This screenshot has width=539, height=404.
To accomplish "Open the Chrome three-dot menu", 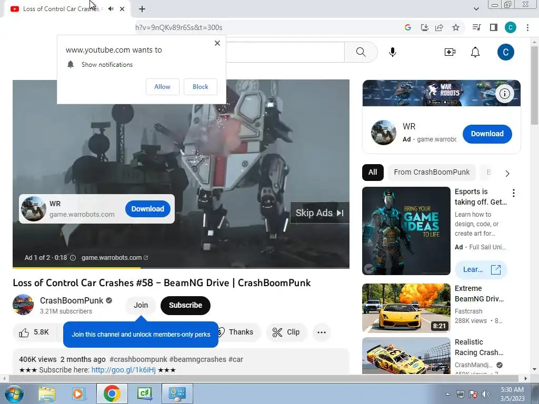I will 527,27.
